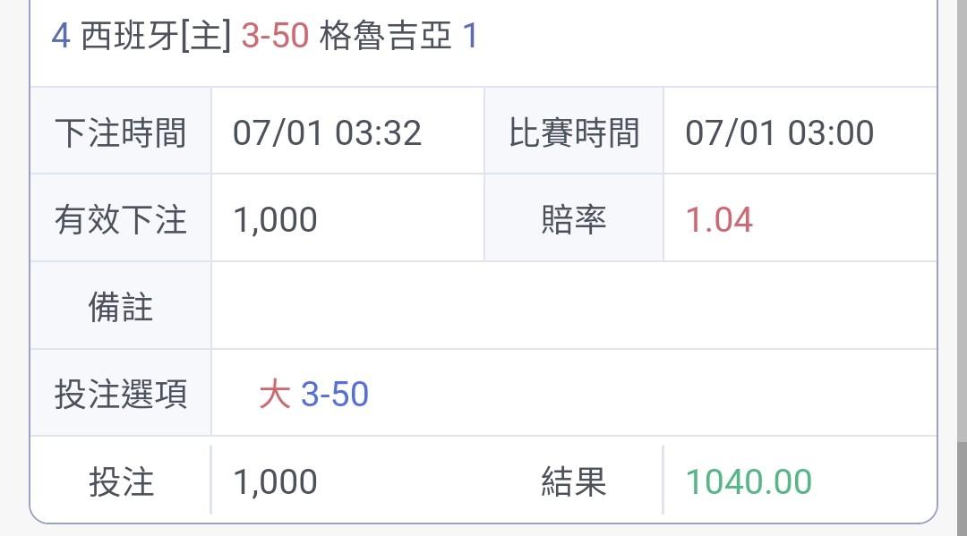The width and height of the screenshot is (967, 536).
Task: Click the red odds value 1.04
Action: (x=719, y=219)
